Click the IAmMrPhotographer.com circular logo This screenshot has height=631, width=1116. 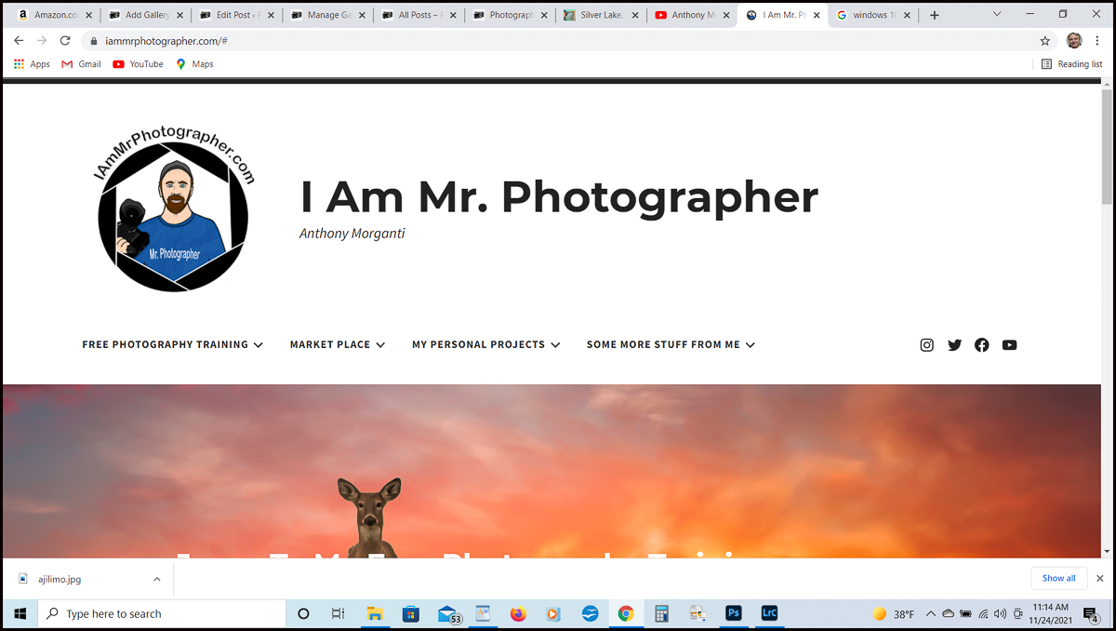(174, 209)
